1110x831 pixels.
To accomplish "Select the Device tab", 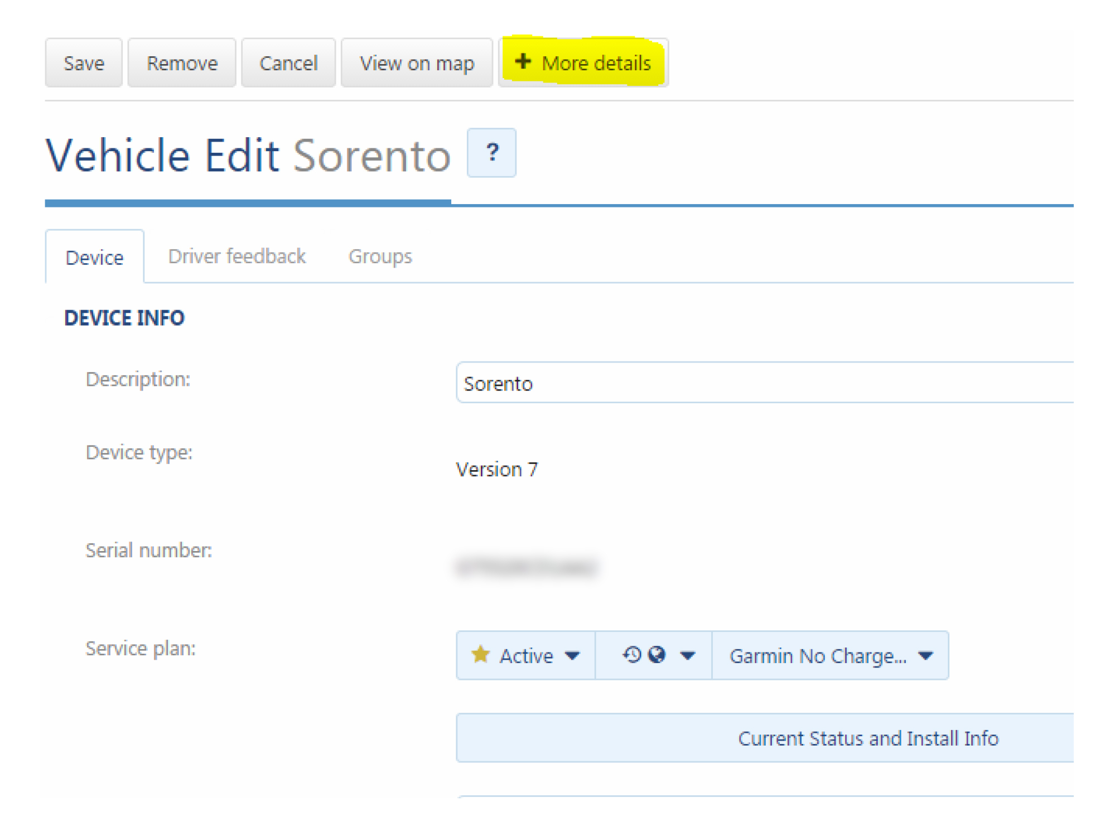I will tap(94, 257).
